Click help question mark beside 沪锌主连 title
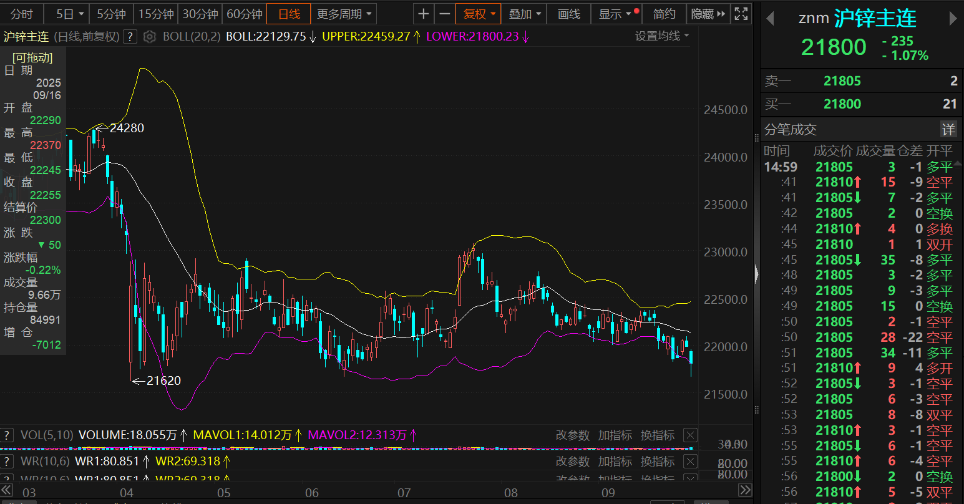 [x=130, y=37]
